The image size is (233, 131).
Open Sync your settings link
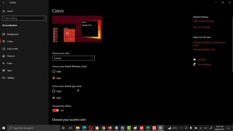coord(201,27)
